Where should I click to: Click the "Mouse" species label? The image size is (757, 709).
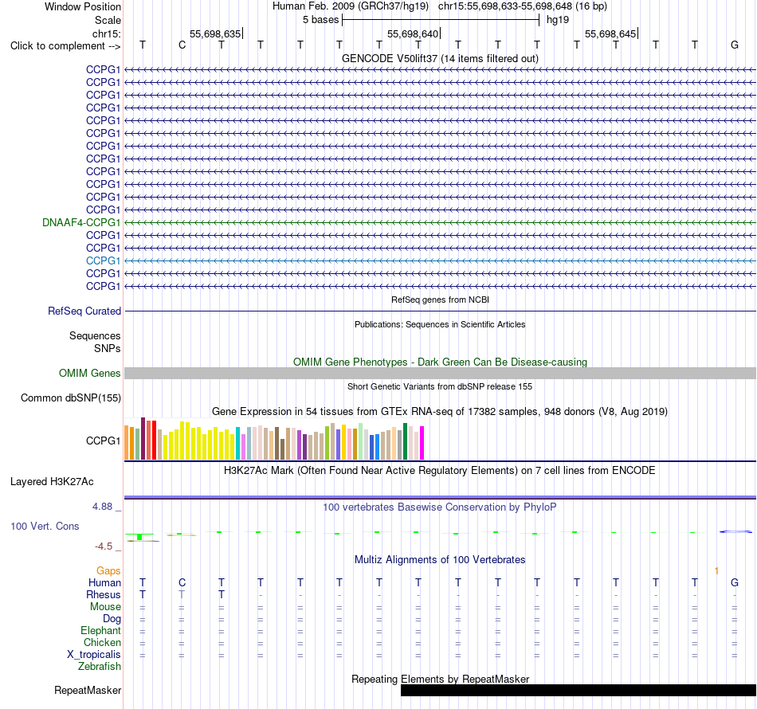coord(105,607)
